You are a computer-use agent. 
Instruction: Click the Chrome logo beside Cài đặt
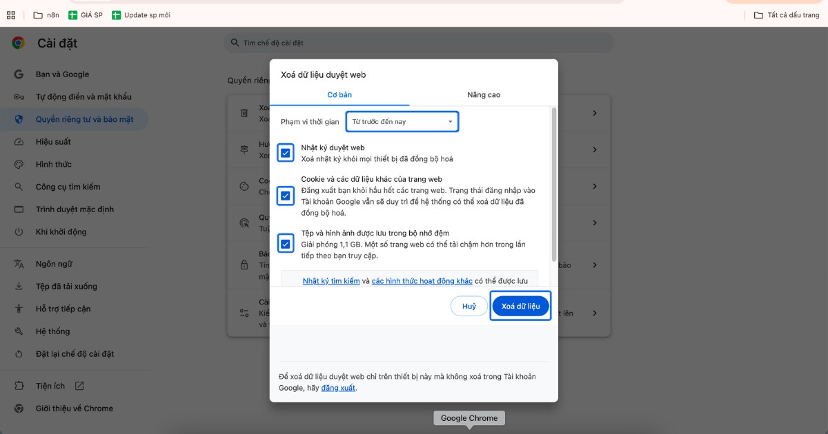point(18,43)
